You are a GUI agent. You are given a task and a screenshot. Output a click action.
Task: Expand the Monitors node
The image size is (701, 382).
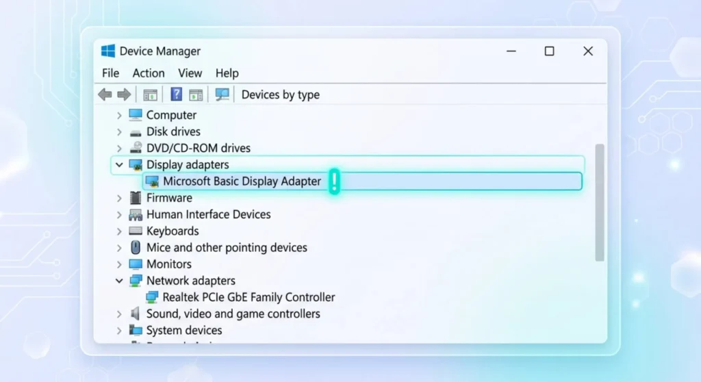tap(119, 264)
